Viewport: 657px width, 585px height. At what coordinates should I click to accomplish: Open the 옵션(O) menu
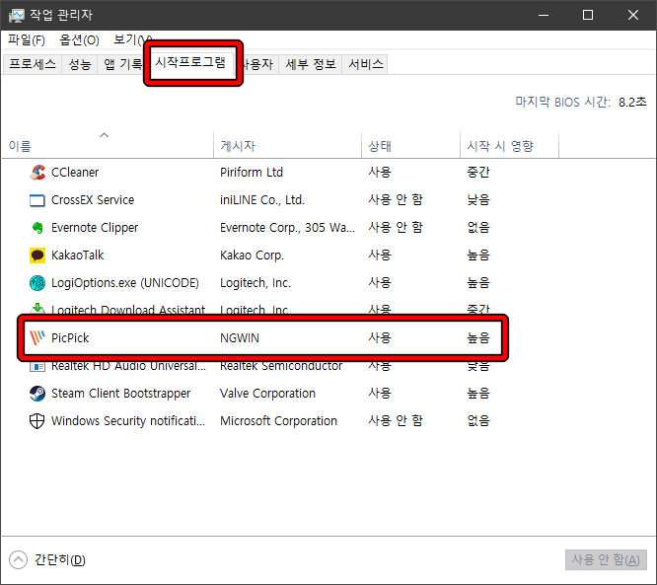80,40
